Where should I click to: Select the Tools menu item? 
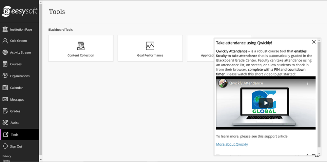19,134
